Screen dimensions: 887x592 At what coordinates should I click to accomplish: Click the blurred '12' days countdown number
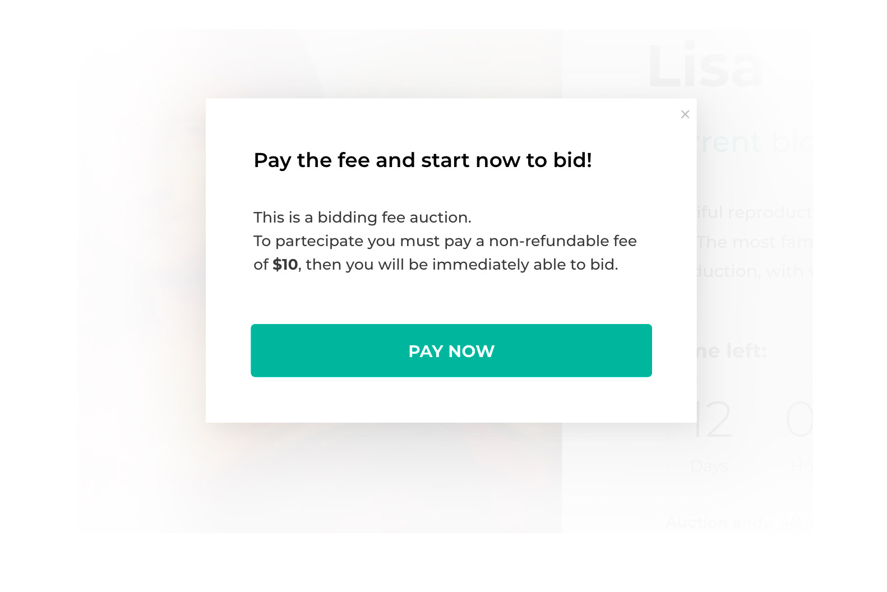tap(712, 419)
